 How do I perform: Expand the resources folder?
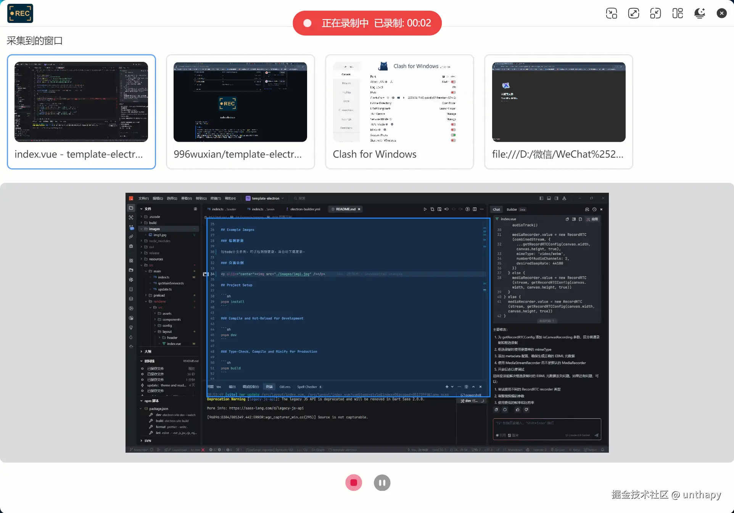(x=169, y=259)
